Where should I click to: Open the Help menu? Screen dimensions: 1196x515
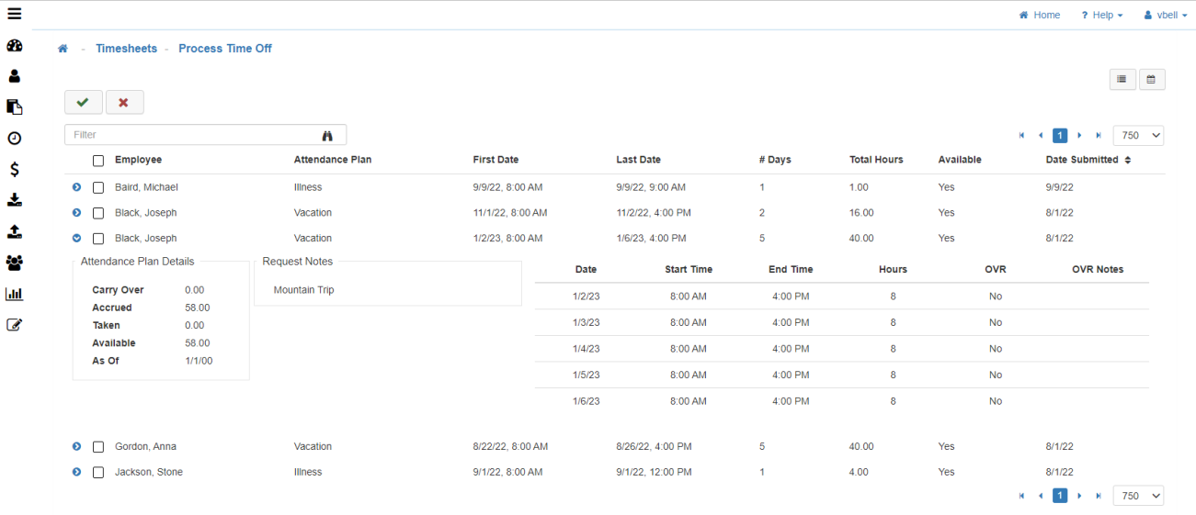pos(1101,16)
